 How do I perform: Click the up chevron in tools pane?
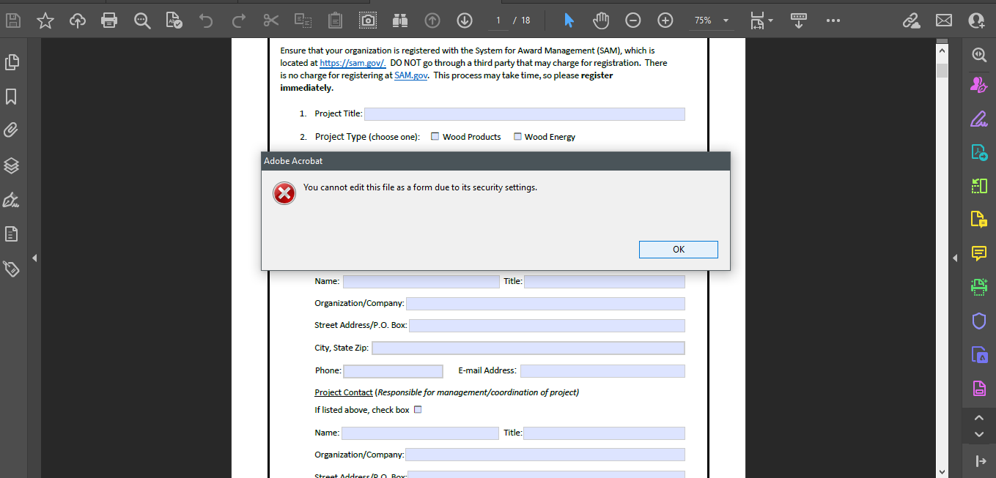coord(979,418)
